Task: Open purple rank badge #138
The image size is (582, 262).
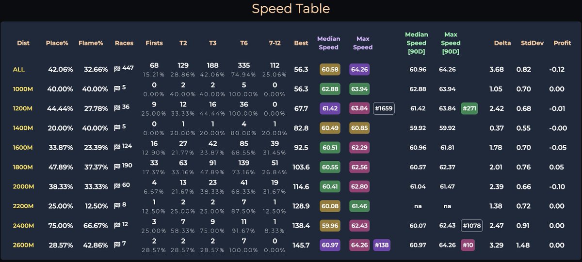Action: coord(382,245)
